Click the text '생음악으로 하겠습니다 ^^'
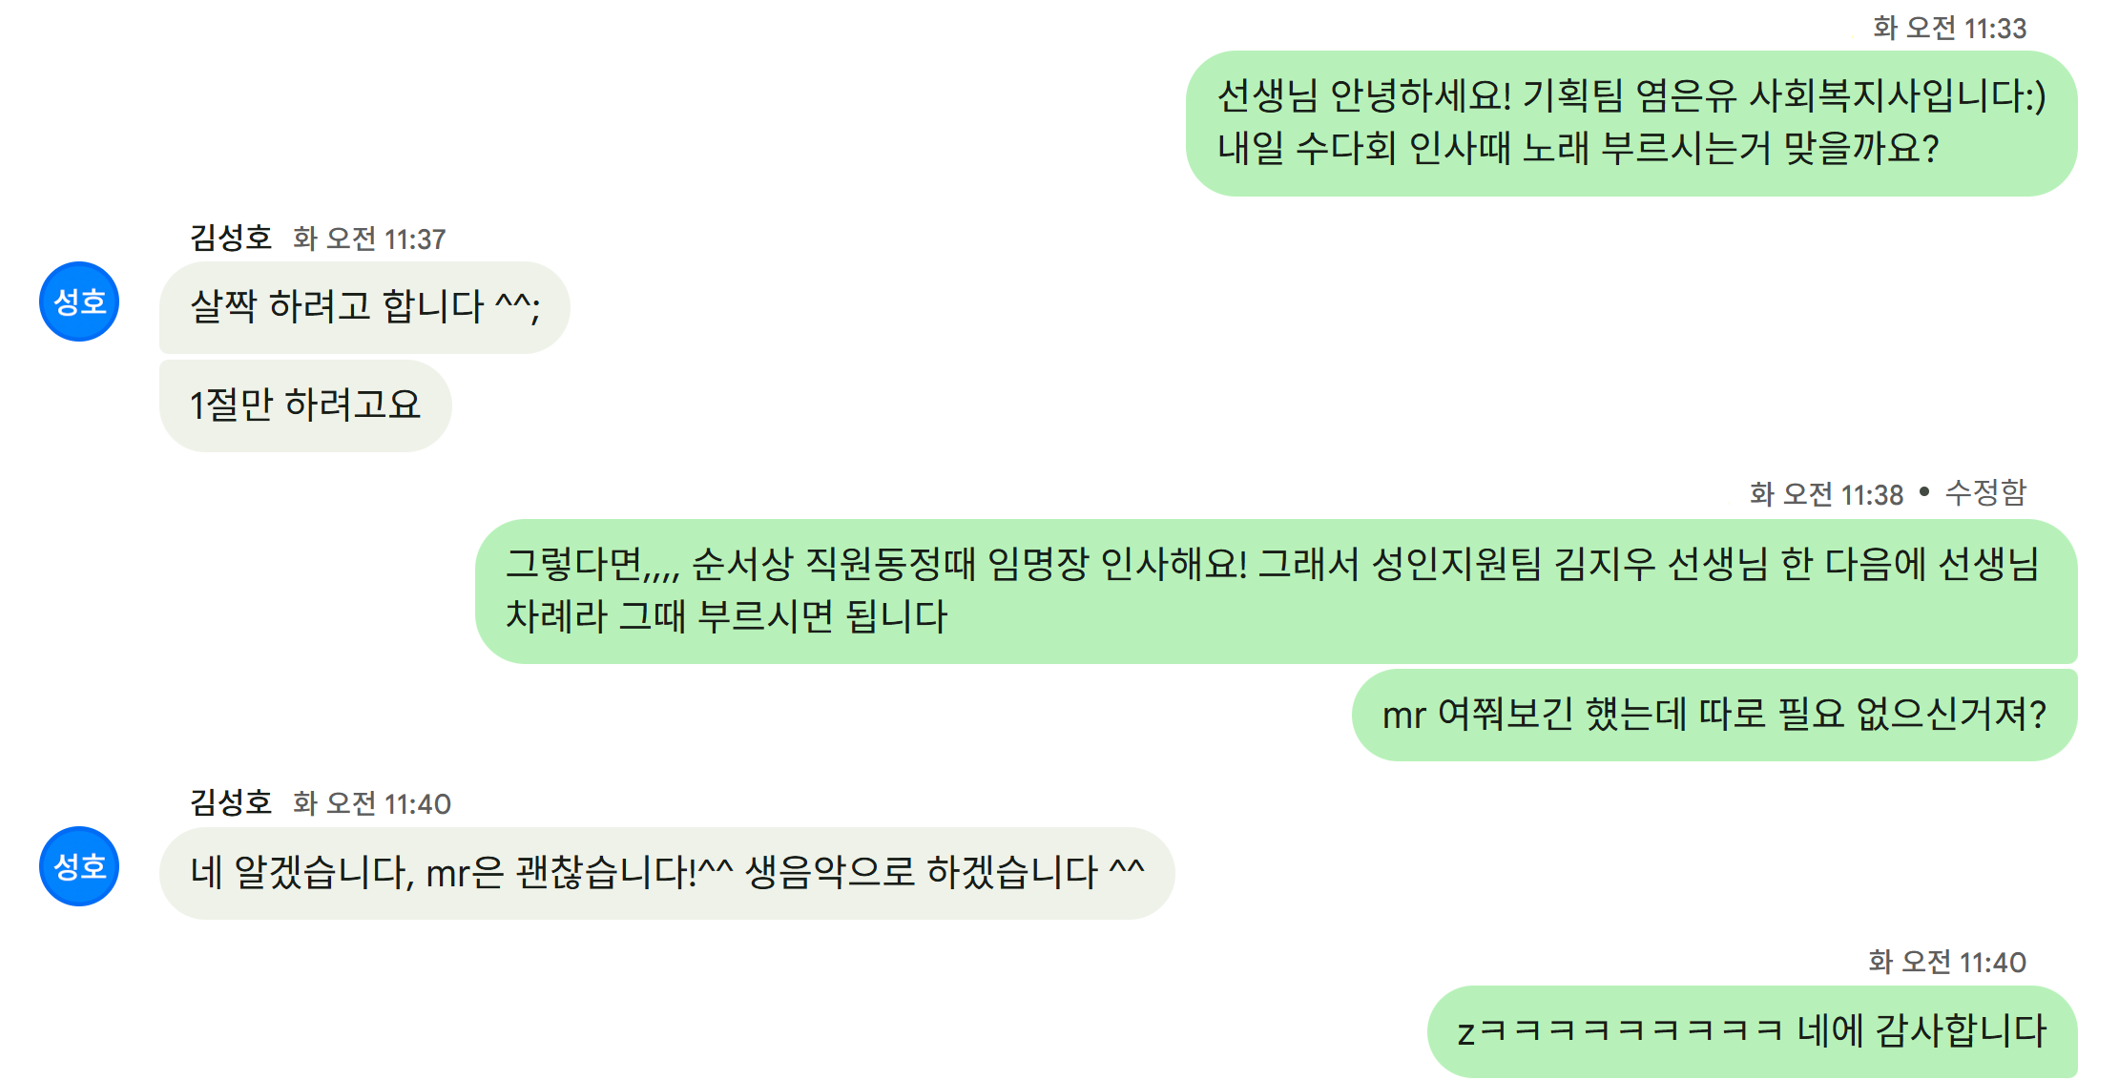 click(x=945, y=872)
